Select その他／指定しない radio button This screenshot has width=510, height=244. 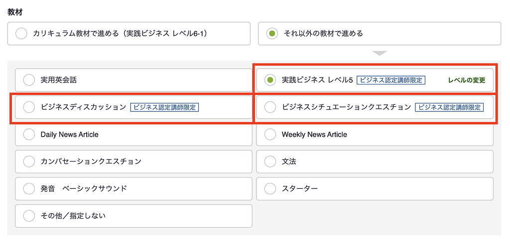click(x=29, y=216)
